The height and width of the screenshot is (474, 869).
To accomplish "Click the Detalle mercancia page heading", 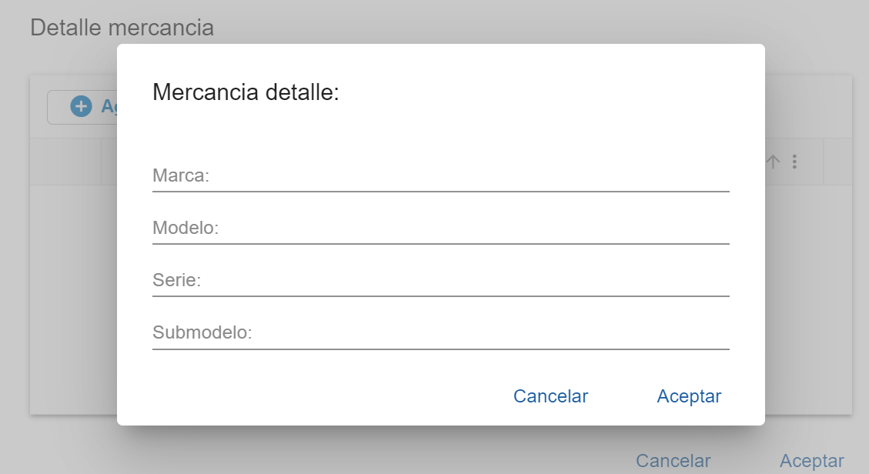I will (122, 28).
